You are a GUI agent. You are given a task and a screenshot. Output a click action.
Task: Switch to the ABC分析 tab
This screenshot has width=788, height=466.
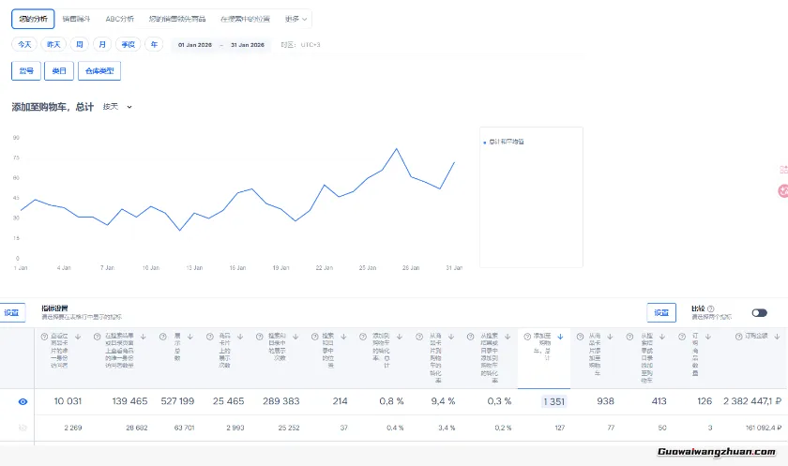[119, 19]
